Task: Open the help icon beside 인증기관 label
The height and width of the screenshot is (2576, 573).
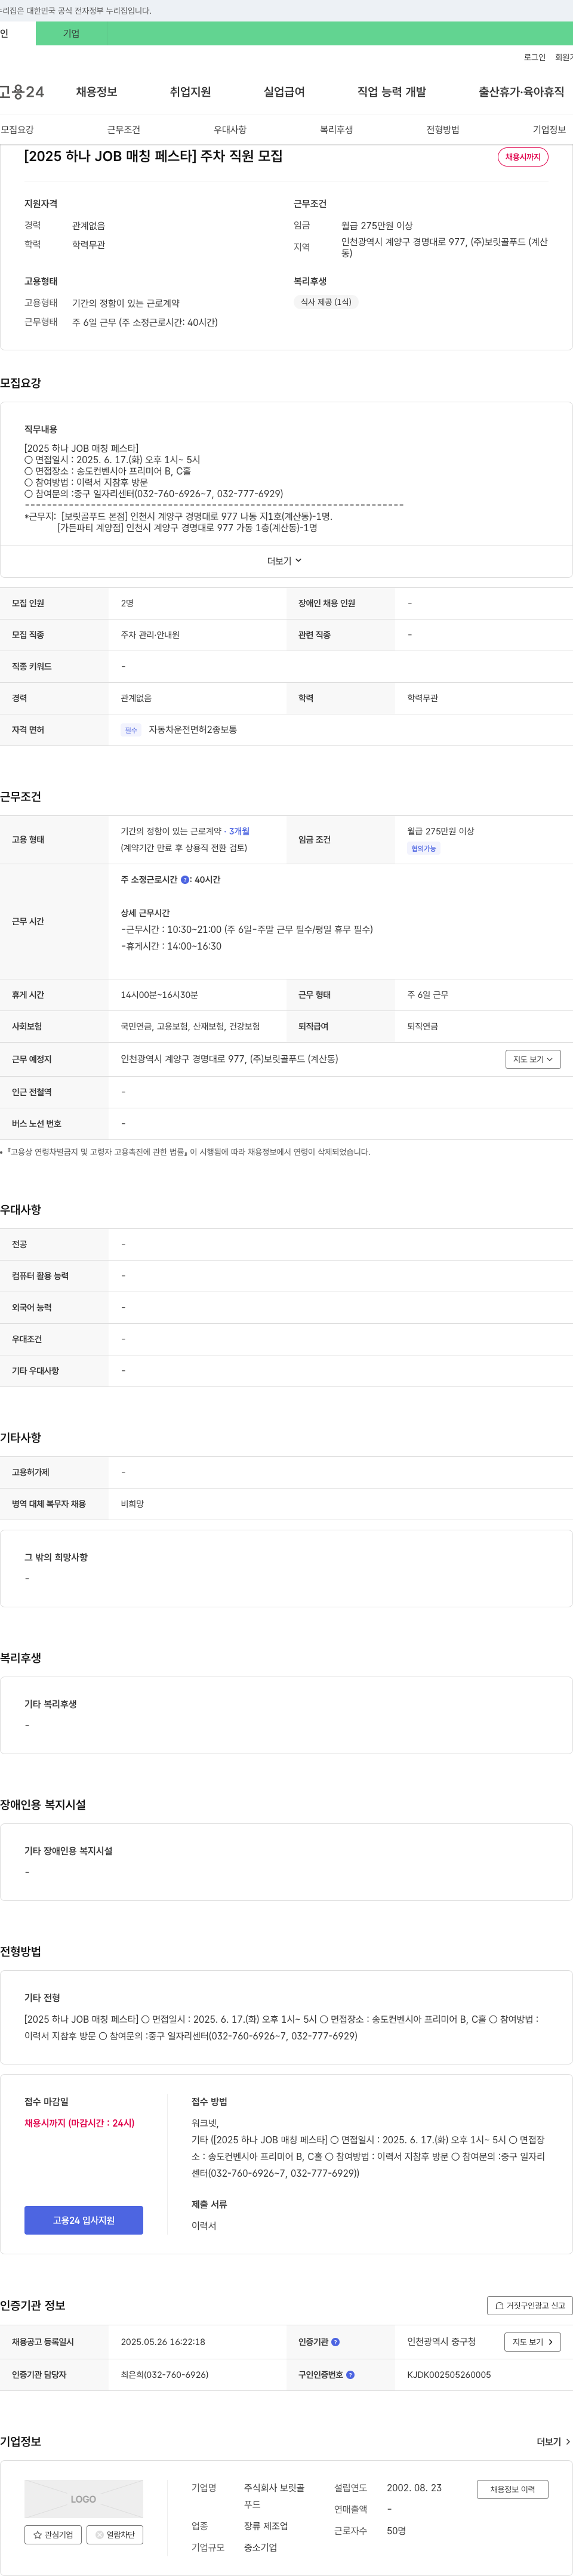Action: pyautogui.click(x=335, y=2342)
